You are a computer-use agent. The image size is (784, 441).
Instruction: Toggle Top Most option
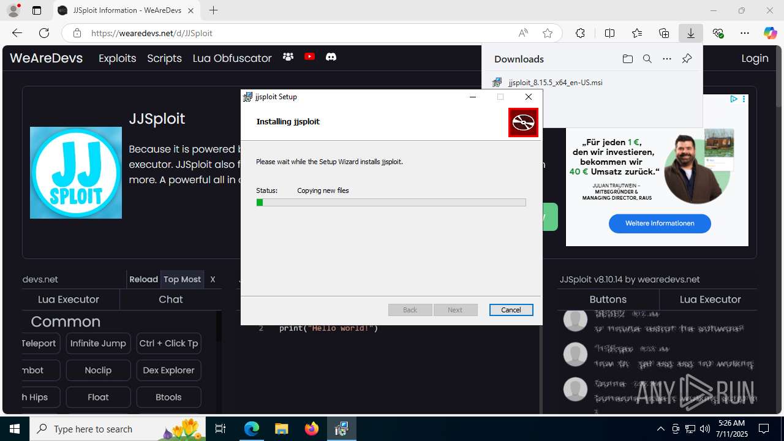[x=182, y=279]
